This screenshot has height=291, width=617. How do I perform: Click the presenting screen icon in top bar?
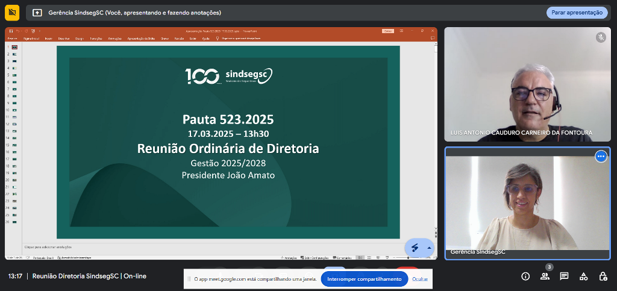click(x=37, y=13)
